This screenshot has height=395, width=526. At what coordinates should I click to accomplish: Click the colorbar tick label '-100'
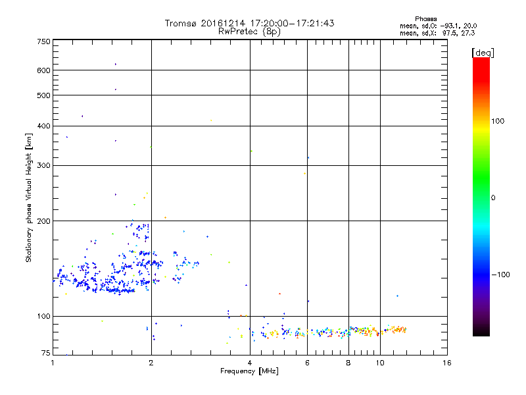point(500,275)
